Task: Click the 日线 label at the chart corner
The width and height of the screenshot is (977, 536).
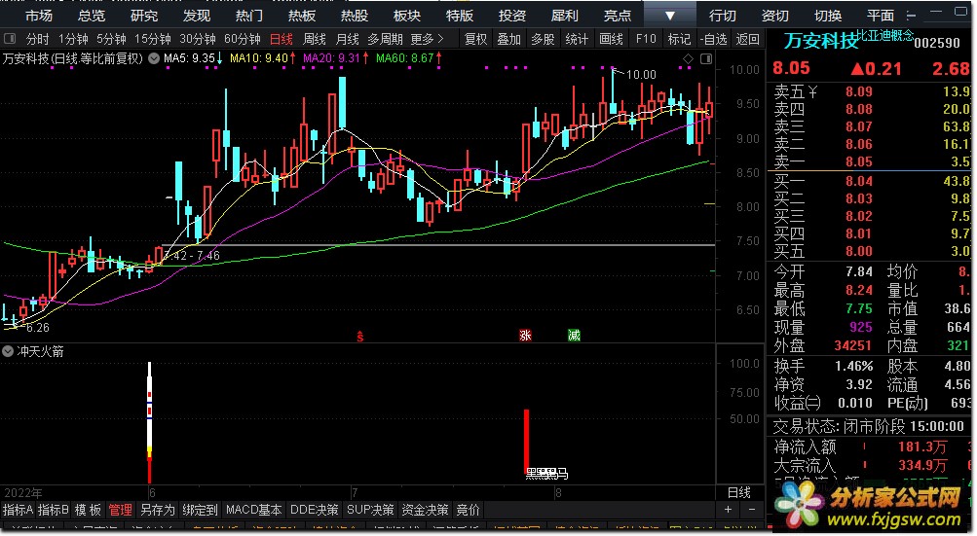Action: tap(739, 492)
